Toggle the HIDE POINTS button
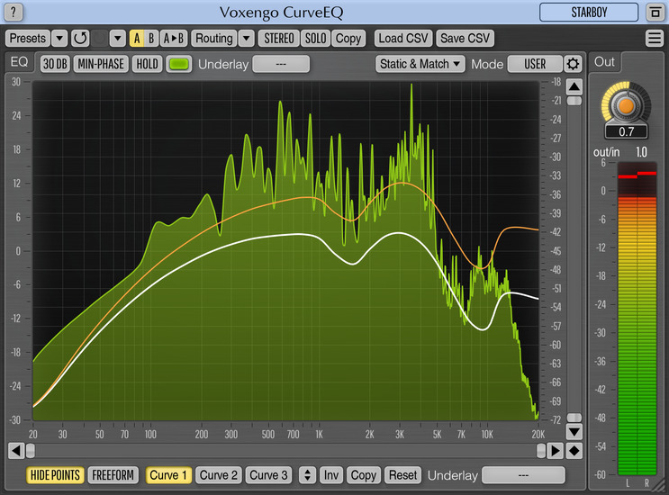 [55, 475]
